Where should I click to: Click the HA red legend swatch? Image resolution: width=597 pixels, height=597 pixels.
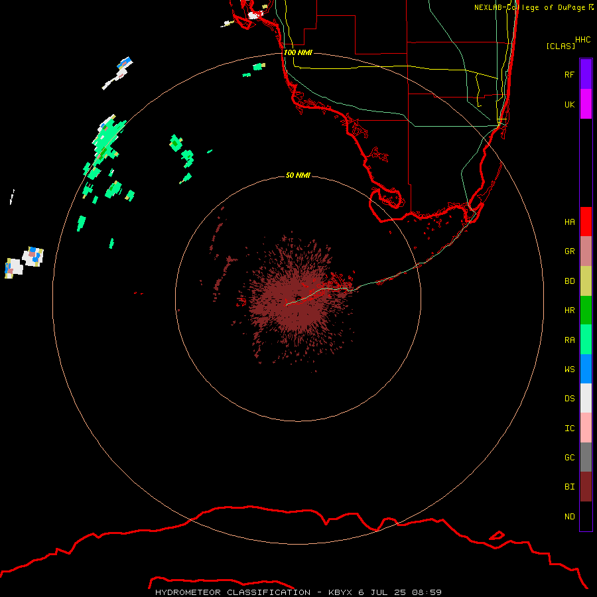point(586,222)
